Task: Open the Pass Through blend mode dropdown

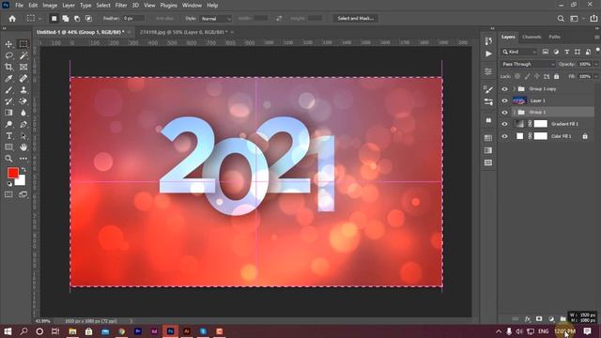Action: 528,65
